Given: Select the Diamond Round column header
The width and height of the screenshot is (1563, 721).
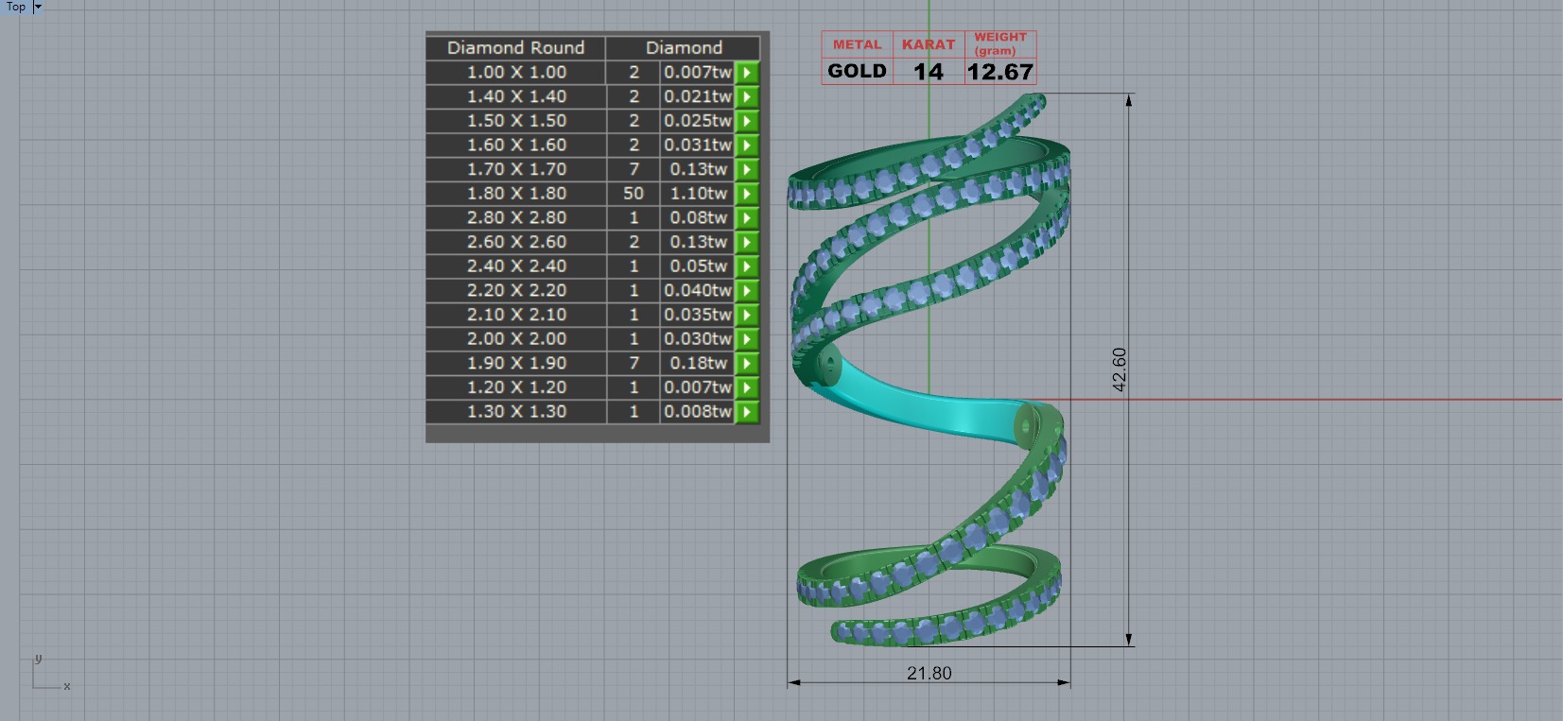Looking at the screenshot, I should tap(515, 47).
